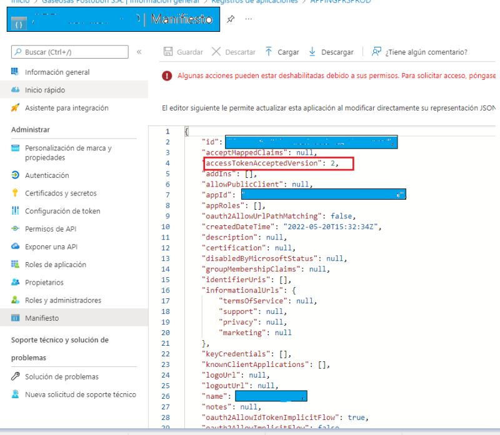Select Roles de aplicación
Image resolution: width=500 pixels, height=435 pixels.
57,264
